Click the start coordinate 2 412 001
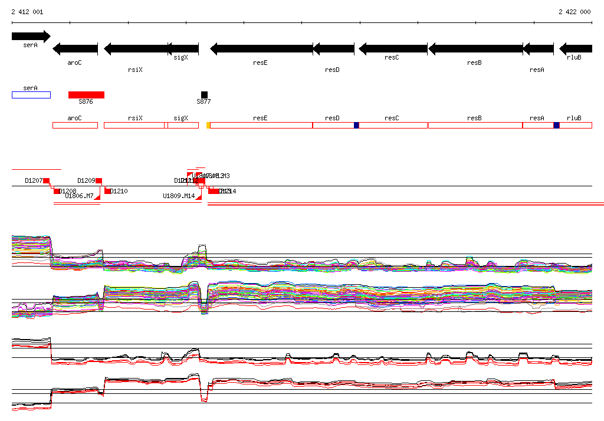 (27, 12)
